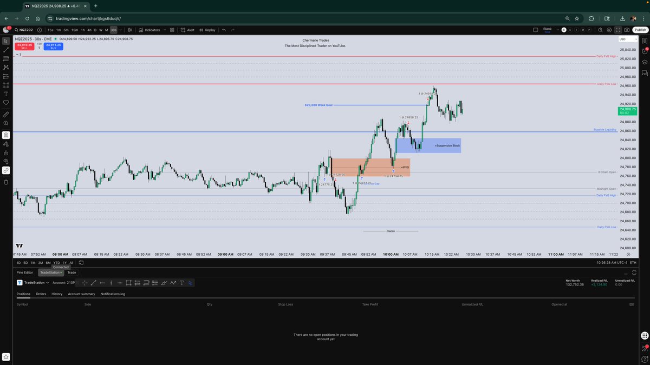Viewport: 650px width, 365px height.
Task: Toggle the P circle button in top toolbar
Action: point(588,30)
